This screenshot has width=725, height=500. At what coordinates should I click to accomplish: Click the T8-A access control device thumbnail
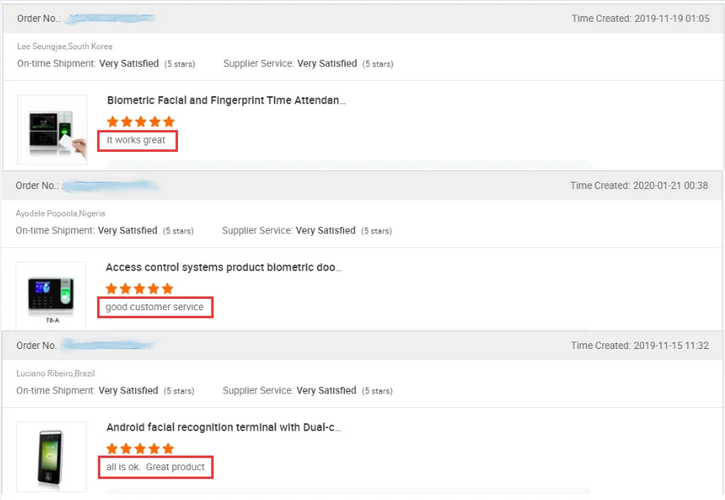click(x=51, y=296)
